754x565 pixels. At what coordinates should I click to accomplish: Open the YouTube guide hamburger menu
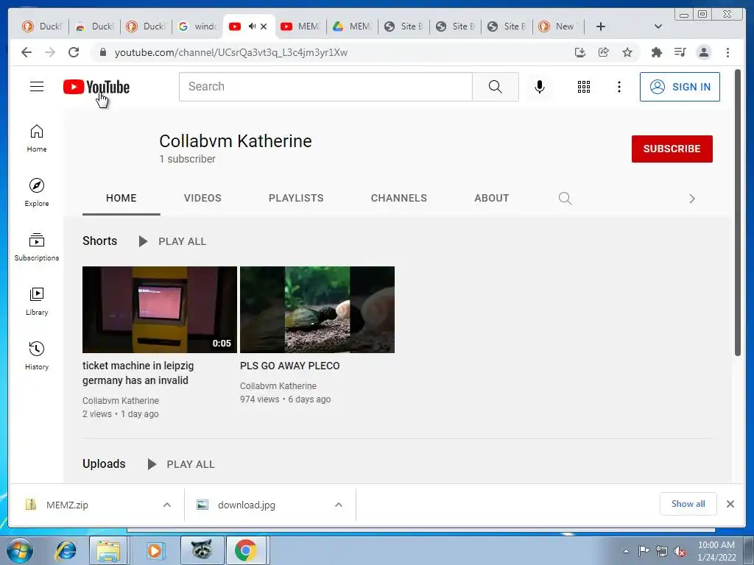tap(37, 87)
